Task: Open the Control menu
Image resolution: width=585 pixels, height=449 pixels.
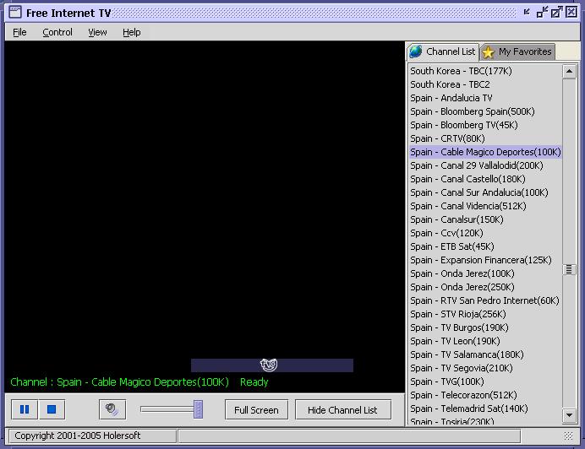Action: [x=57, y=32]
